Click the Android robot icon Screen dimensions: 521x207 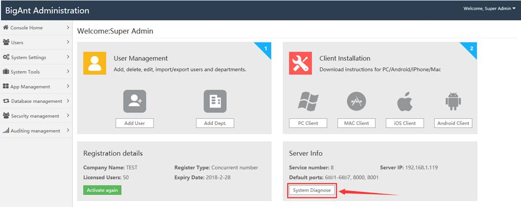coord(453,101)
